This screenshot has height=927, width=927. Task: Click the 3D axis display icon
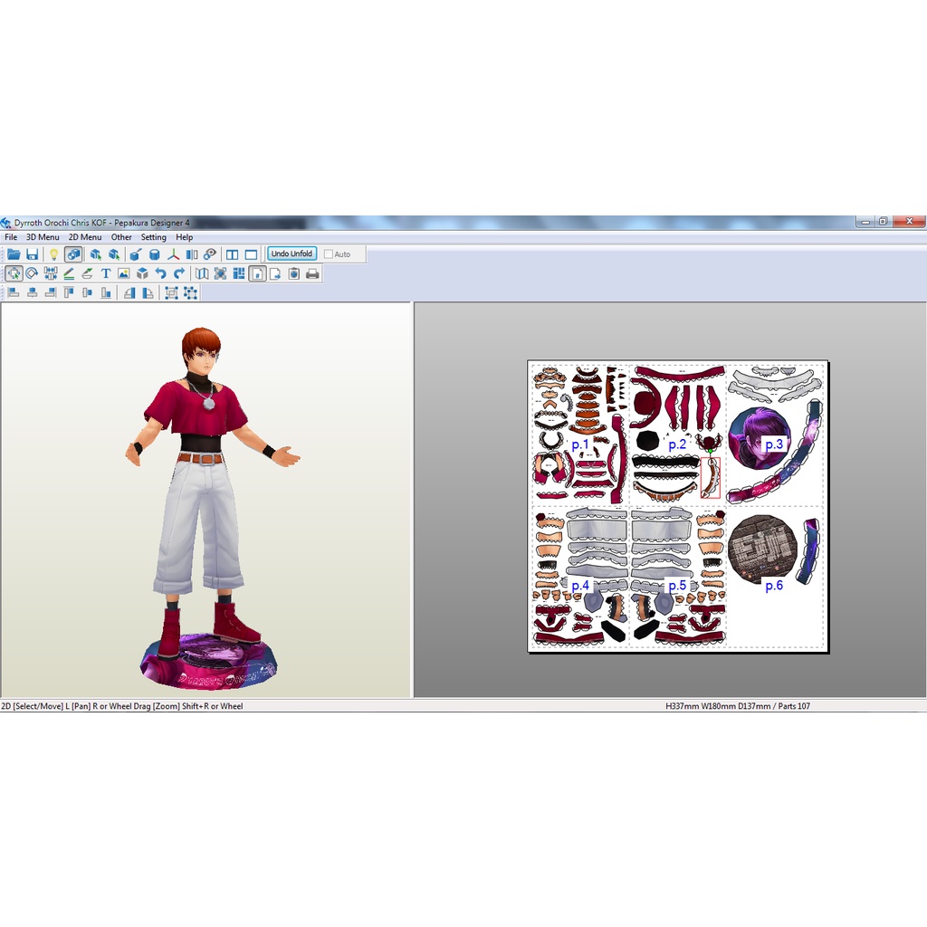(172, 254)
